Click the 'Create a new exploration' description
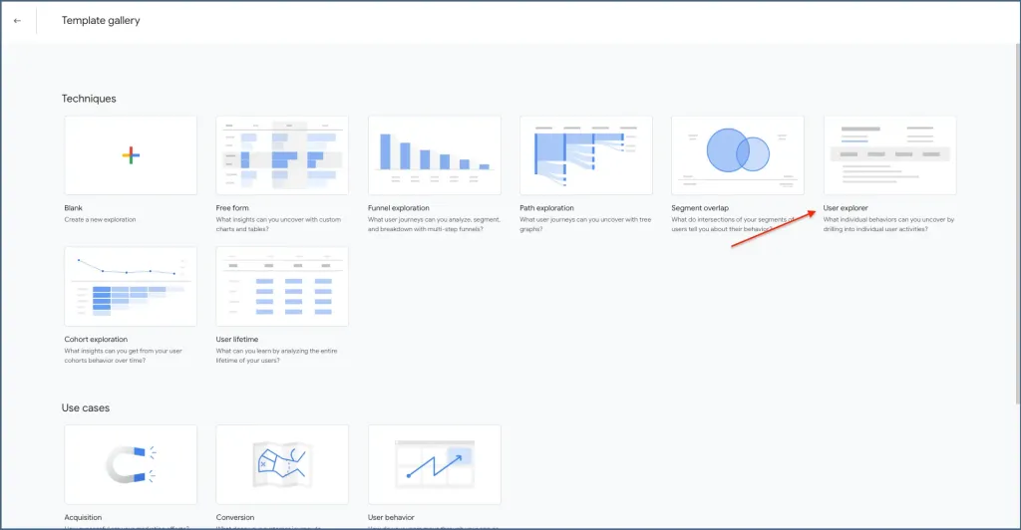This screenshot has height=530, width=1021. point(101,220)
